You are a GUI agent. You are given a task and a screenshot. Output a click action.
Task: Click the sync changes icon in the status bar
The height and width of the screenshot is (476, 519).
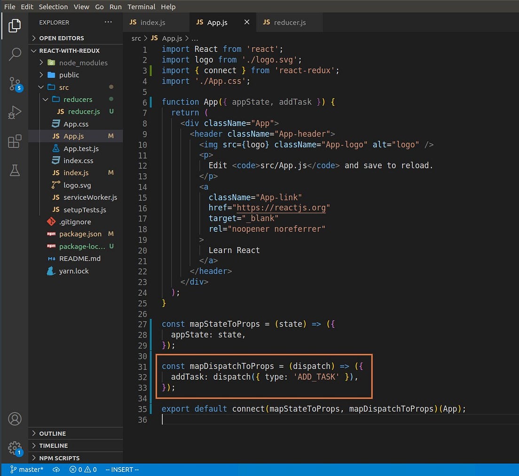pos(56,469)
